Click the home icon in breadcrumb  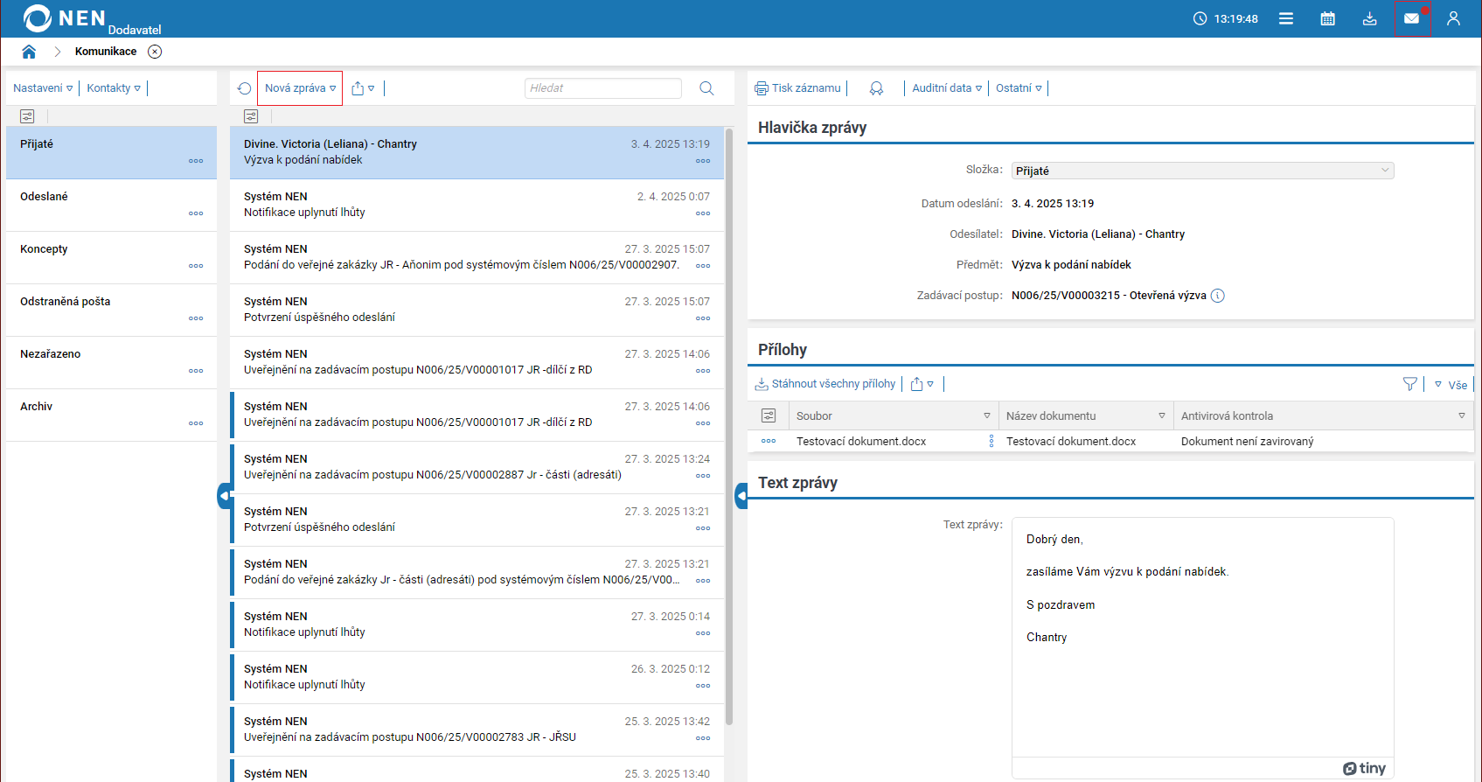pyautogui.click(x=29, y=52)
